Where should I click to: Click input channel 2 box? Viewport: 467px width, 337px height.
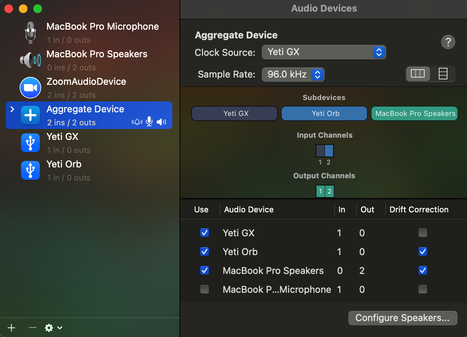click(x=329, y=151)
